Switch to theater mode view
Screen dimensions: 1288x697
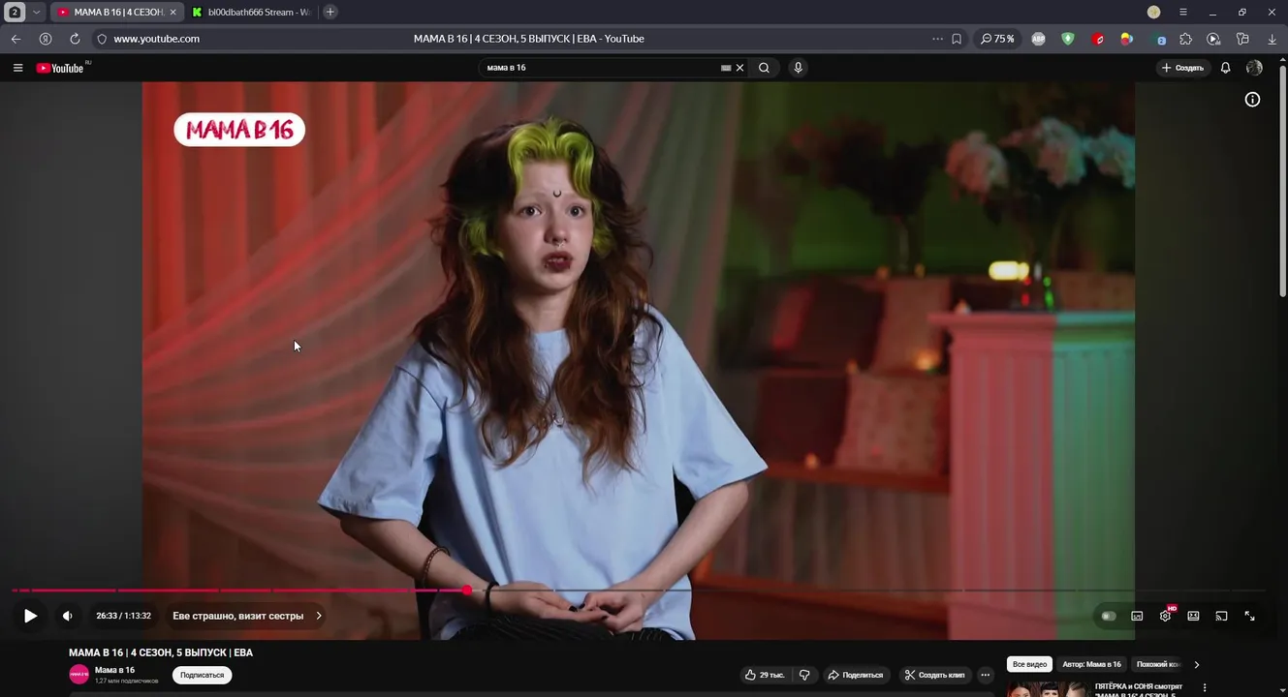point(1193,616)
